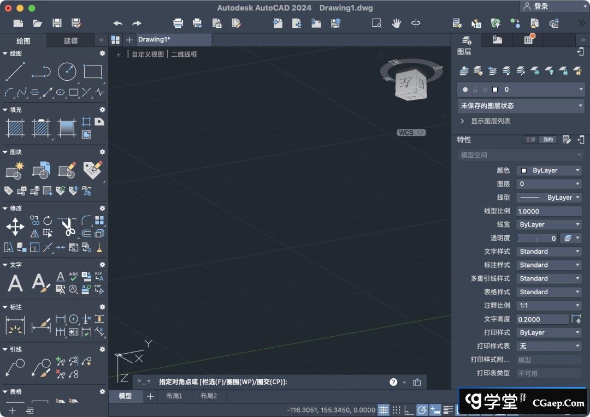This screenshot has width=590, height=417.
Task: Switch property filter to 全部
Action: [530, 140]
